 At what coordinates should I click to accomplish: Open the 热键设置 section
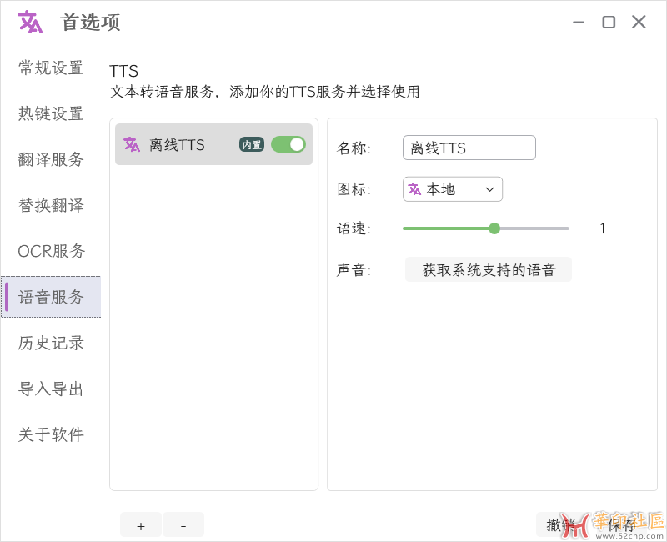(50, 114)
